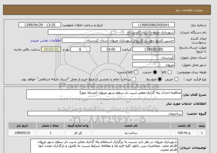Click the response deadline date 1399/05/05

[153, 49]
